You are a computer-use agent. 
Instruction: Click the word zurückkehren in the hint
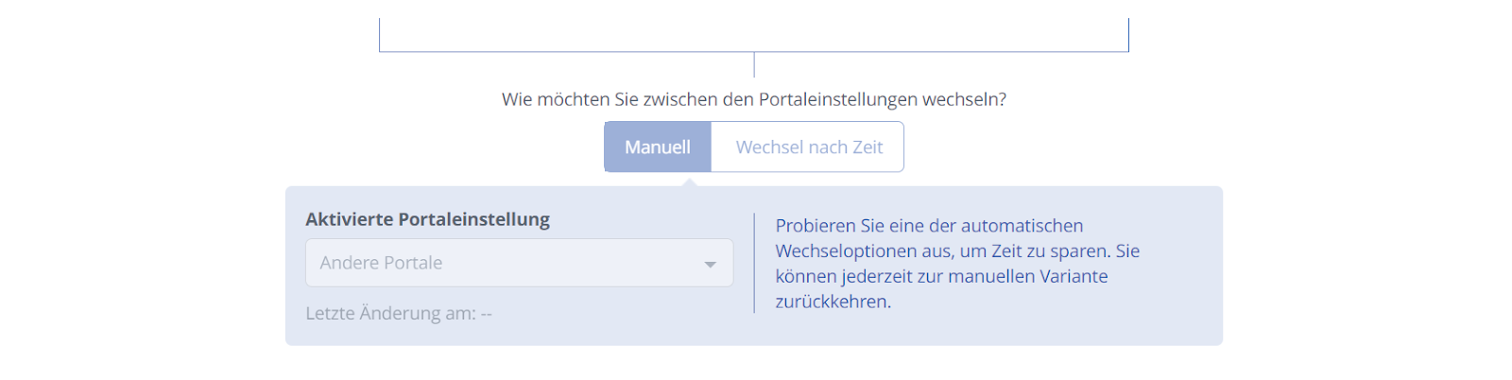[833, 302]
